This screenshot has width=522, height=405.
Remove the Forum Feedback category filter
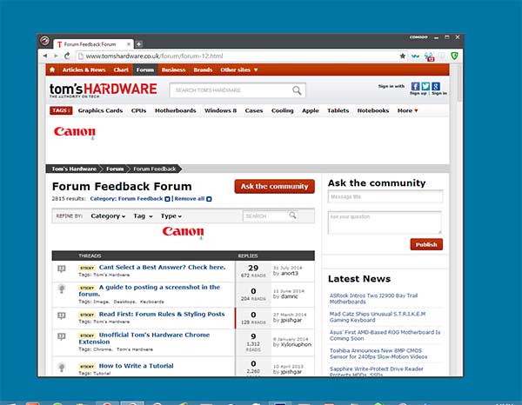pyautogui.click(x=167, y=199)
